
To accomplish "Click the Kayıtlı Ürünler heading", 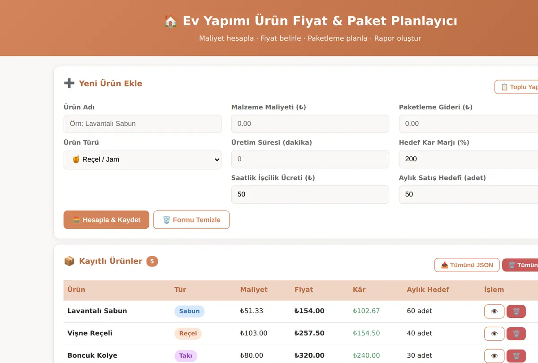I will point(110,261).
